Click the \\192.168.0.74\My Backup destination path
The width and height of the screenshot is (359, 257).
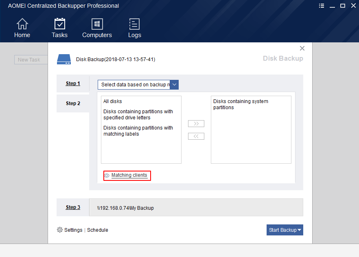(125, 208)
